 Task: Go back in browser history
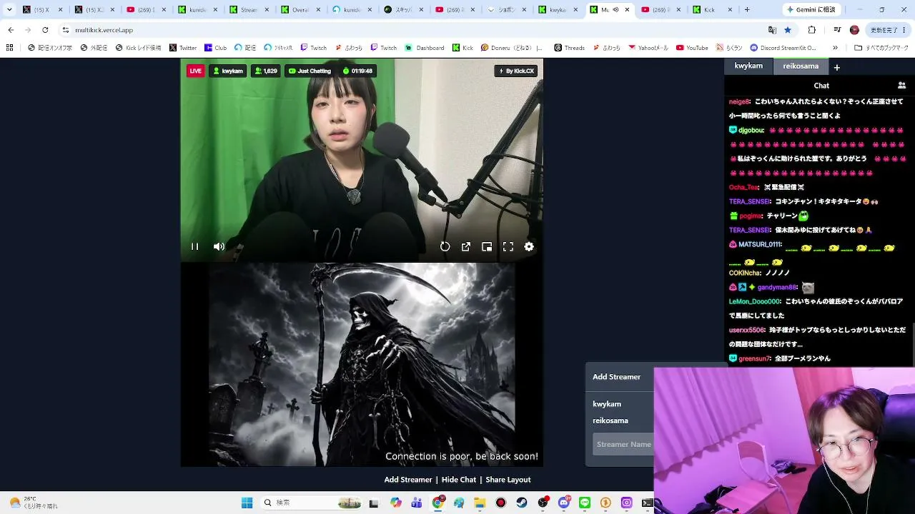(x=11, y=30)
